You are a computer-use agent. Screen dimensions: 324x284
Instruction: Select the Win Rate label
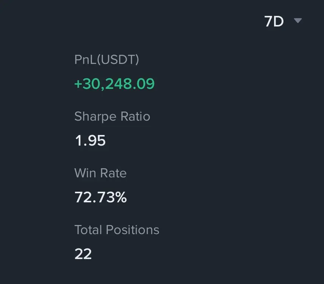[x=100, y=173]
